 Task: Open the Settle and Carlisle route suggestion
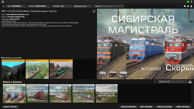(37, 69)
